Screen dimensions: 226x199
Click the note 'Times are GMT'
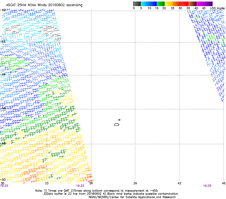tap(59, 191)
